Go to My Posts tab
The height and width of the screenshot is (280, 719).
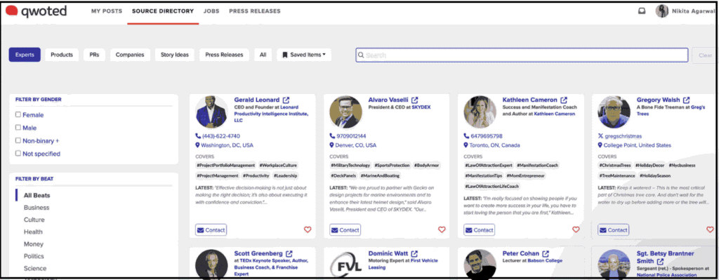click(107, 11)
